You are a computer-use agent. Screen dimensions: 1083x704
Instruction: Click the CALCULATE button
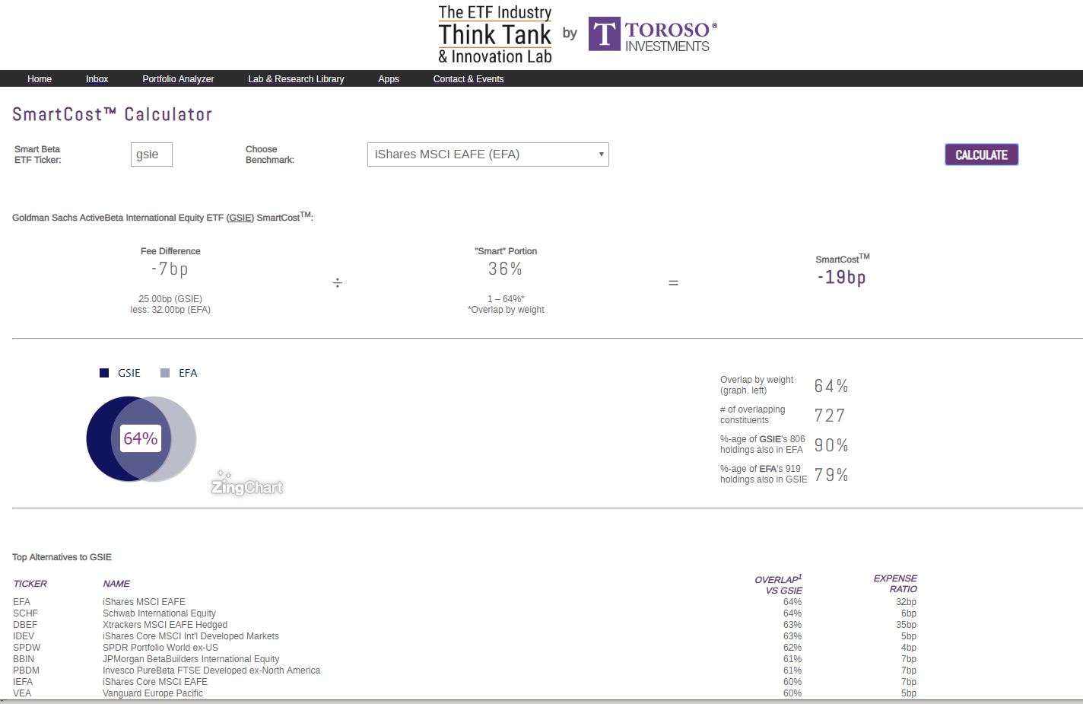tap(981, 154)
